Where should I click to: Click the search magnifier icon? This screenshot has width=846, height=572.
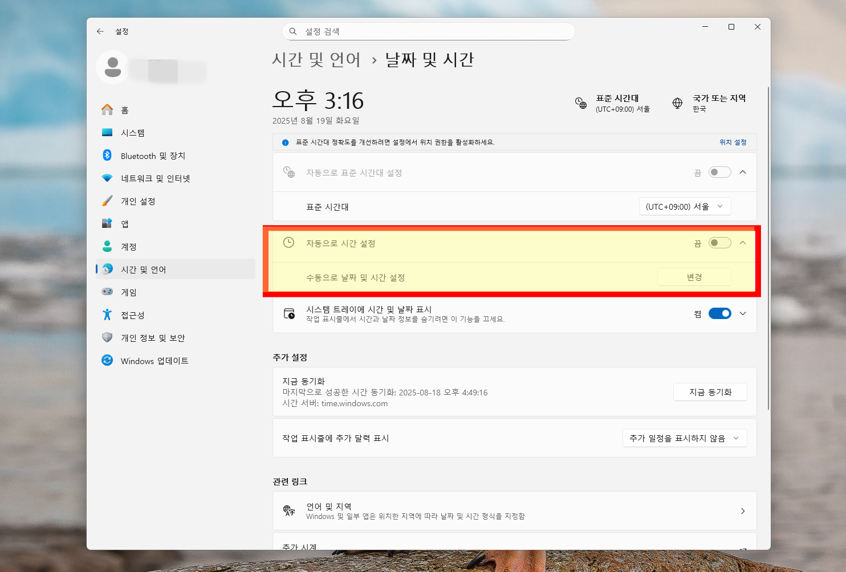(293, 31)
